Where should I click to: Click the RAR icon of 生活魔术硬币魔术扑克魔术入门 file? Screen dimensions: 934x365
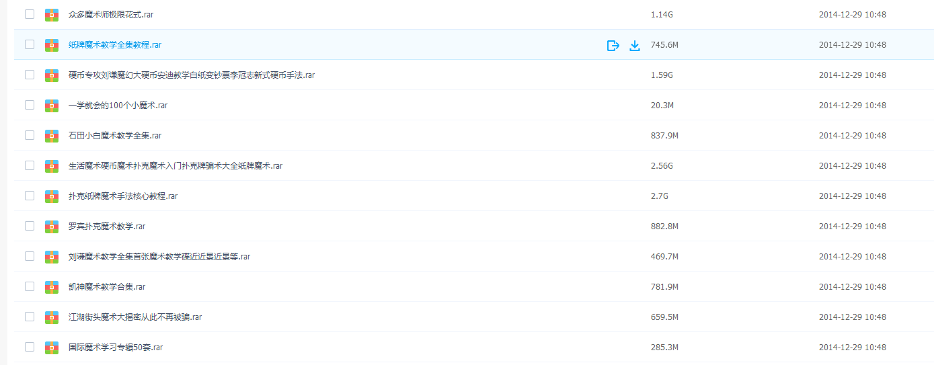[x=52, y=166]
